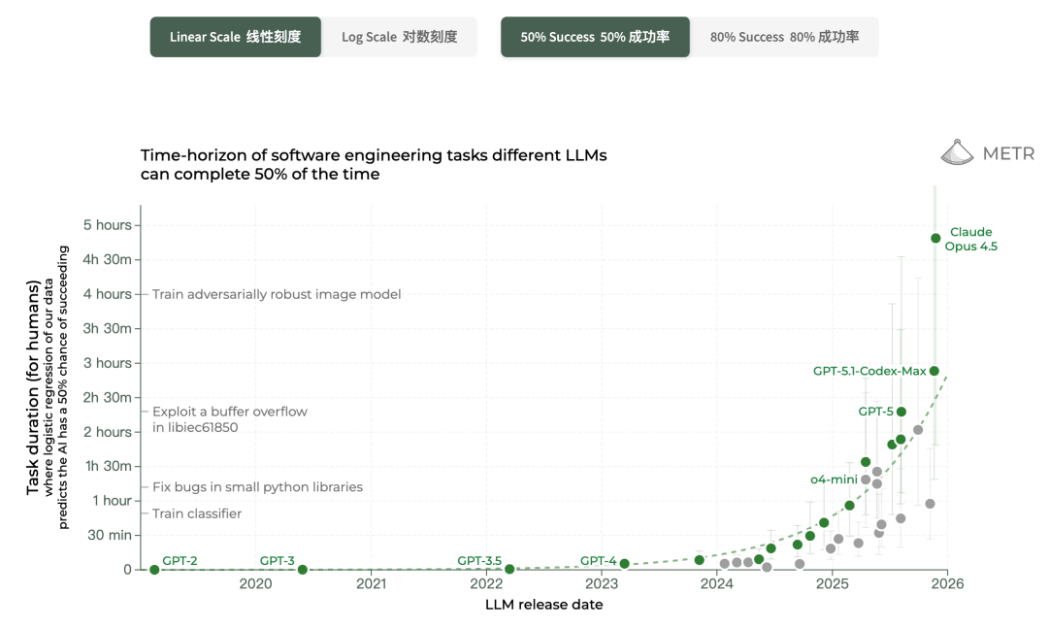Select the GPT-5 green data point
The image size is (1048, 628).
point(901,412)
